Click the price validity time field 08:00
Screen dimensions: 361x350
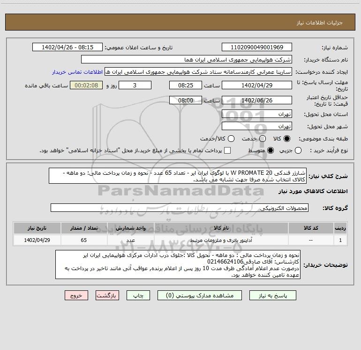coord(186,100)
